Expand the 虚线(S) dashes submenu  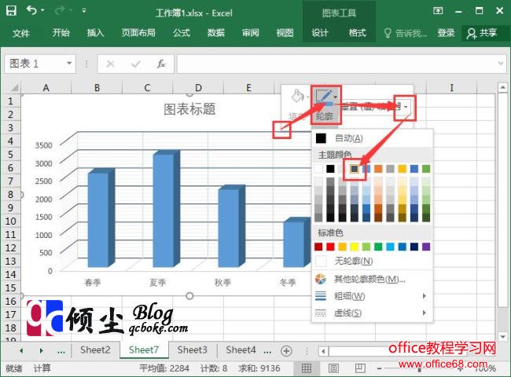[372, 313]
